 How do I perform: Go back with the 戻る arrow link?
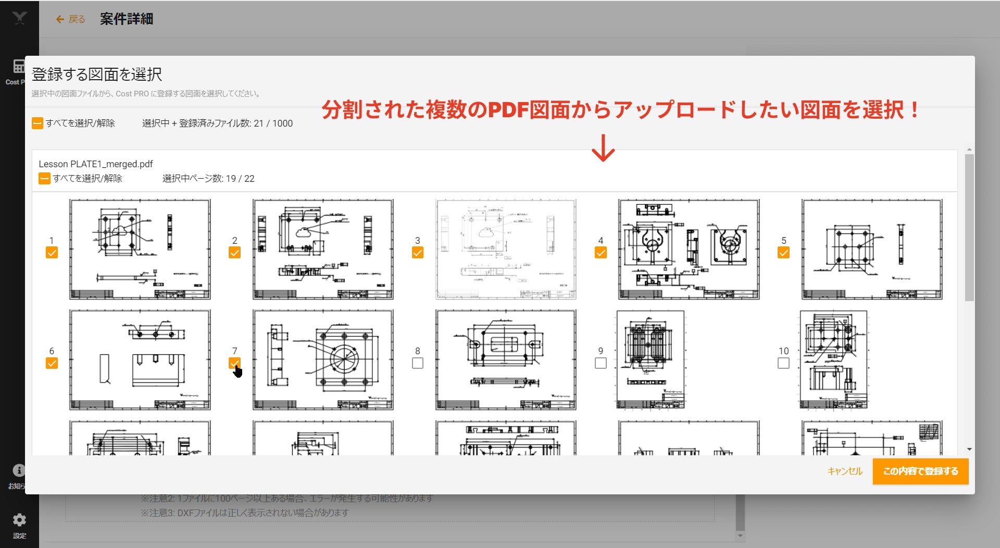[70, 19]
